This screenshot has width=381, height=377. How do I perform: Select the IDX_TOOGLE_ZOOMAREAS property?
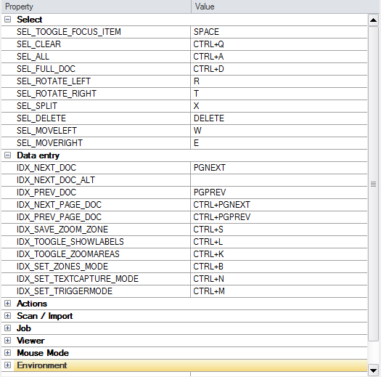click(96, 254)
